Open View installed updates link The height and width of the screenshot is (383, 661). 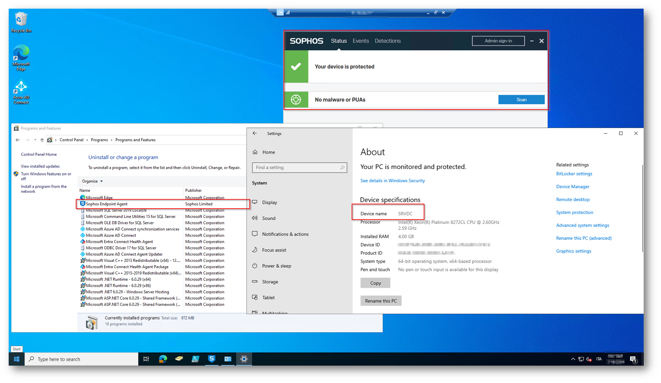pyautogui.click(x=40, y=167)
